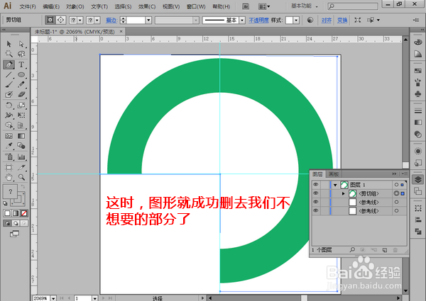Open the 窗口(W) menu
The image size is (426, 301).
tap(196, 6)
